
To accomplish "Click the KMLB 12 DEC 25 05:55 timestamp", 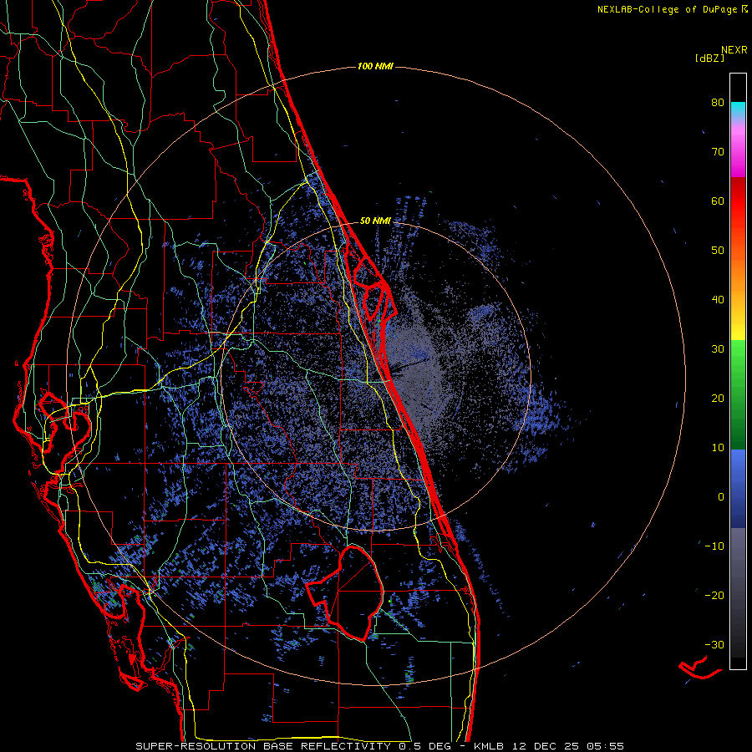I will click(549, 746).
